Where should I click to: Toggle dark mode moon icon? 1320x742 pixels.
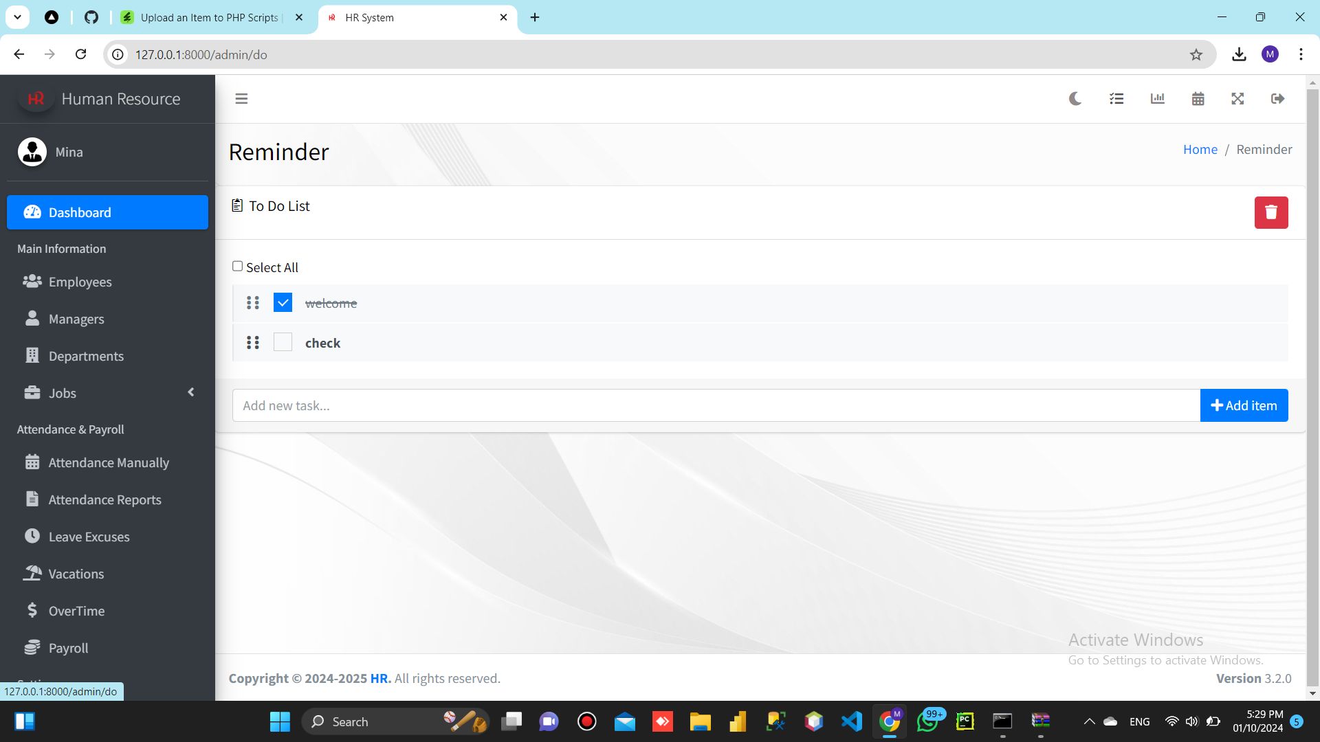1075,99
